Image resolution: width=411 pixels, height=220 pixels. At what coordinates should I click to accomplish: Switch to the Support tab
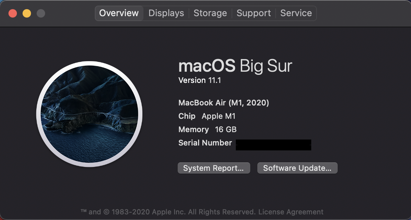click(253, 13)
